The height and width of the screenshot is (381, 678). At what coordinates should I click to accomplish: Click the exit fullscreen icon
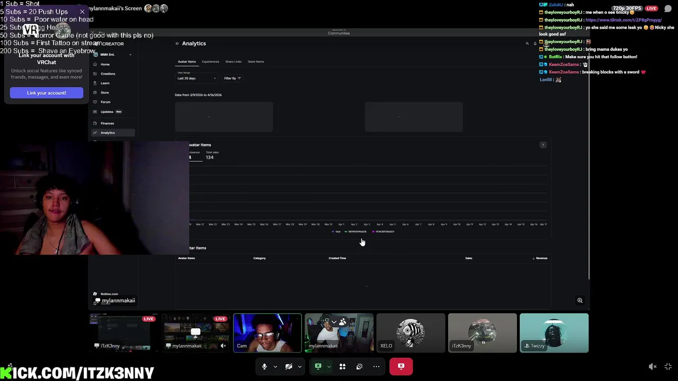[668, 366]
